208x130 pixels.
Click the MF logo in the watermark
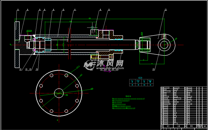[89, 65]
